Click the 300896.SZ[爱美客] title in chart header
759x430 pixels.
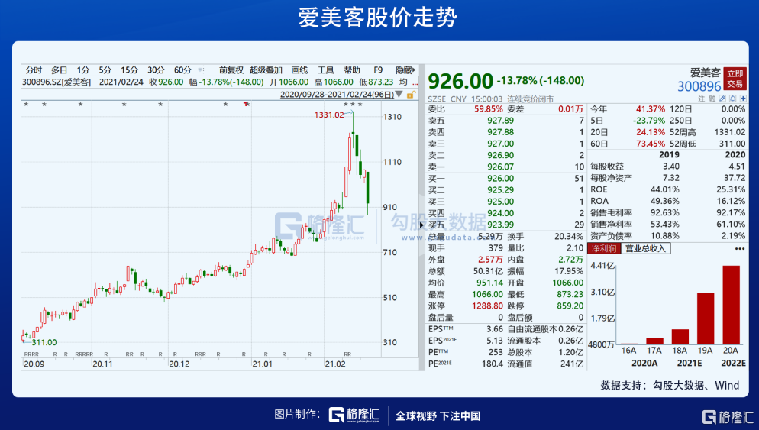(57, 82)
